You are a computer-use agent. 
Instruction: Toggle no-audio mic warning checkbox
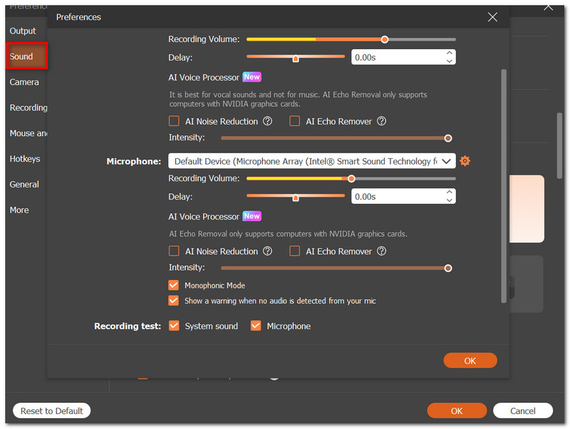(x=174, y=300)
